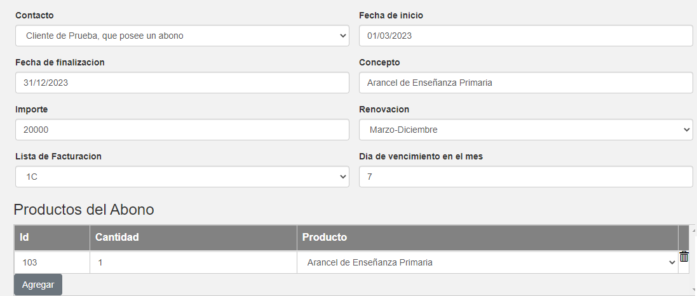Screen dimensions: 697x296
Task: Open the Contacto dropdown
Action: pyautogui.click(x=182, y=36)
